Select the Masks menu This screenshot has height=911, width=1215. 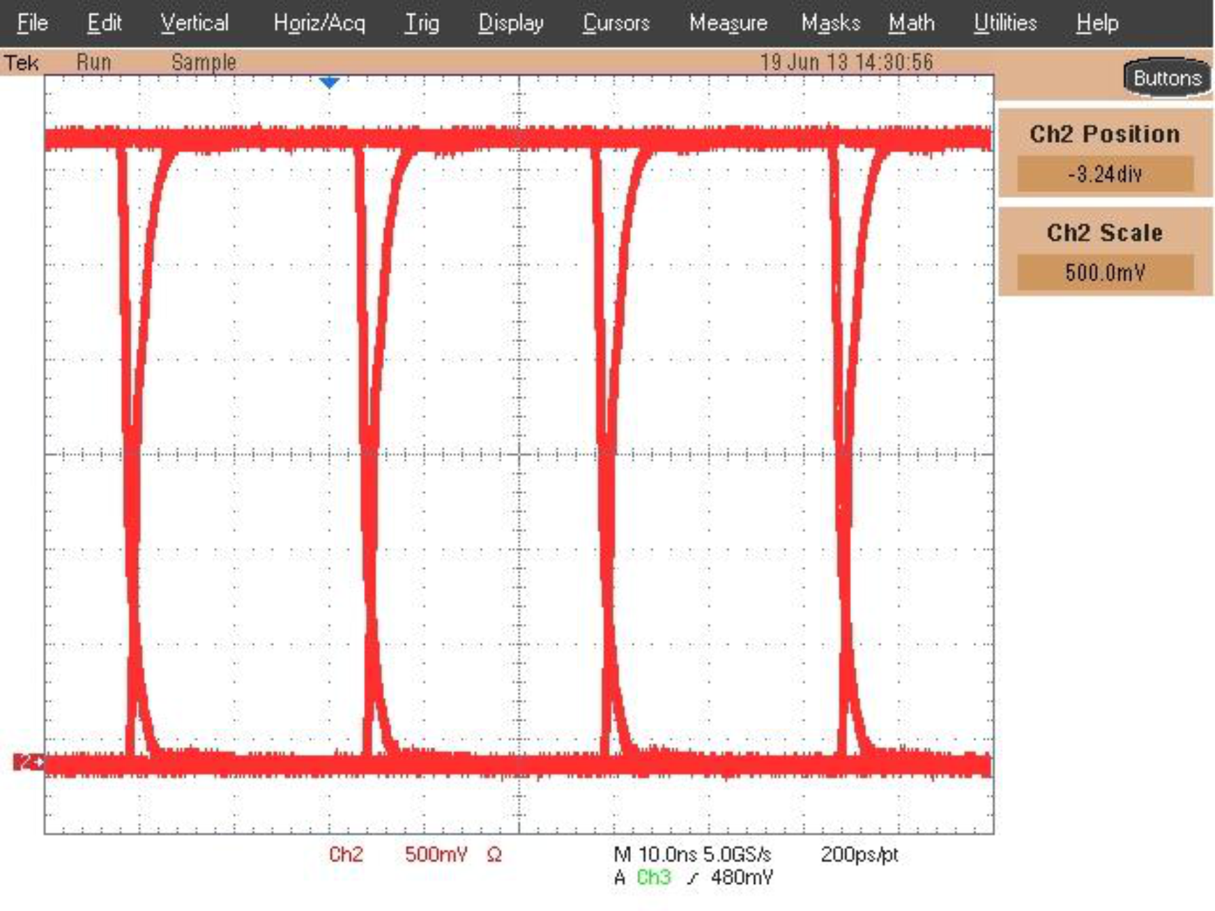click(x=832, y=22)
